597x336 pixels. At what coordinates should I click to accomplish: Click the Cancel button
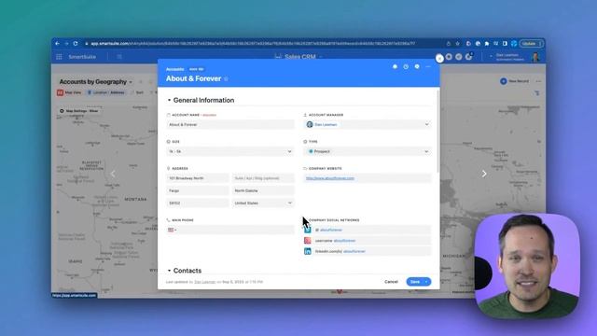click(391, 282)
